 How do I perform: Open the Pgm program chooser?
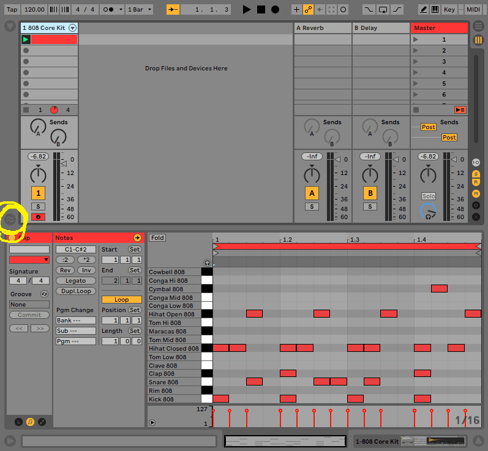pyautogui.click(x=76, y=341)
